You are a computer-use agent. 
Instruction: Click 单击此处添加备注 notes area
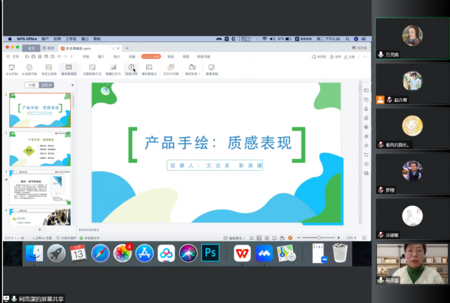[x=112, y=230]
